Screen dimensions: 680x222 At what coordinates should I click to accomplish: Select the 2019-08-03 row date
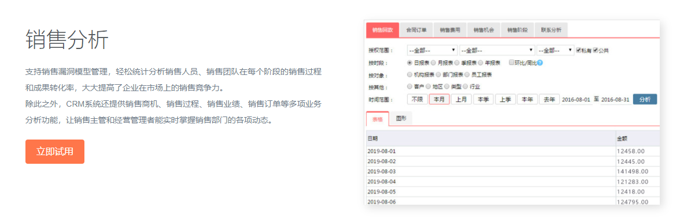382,171
